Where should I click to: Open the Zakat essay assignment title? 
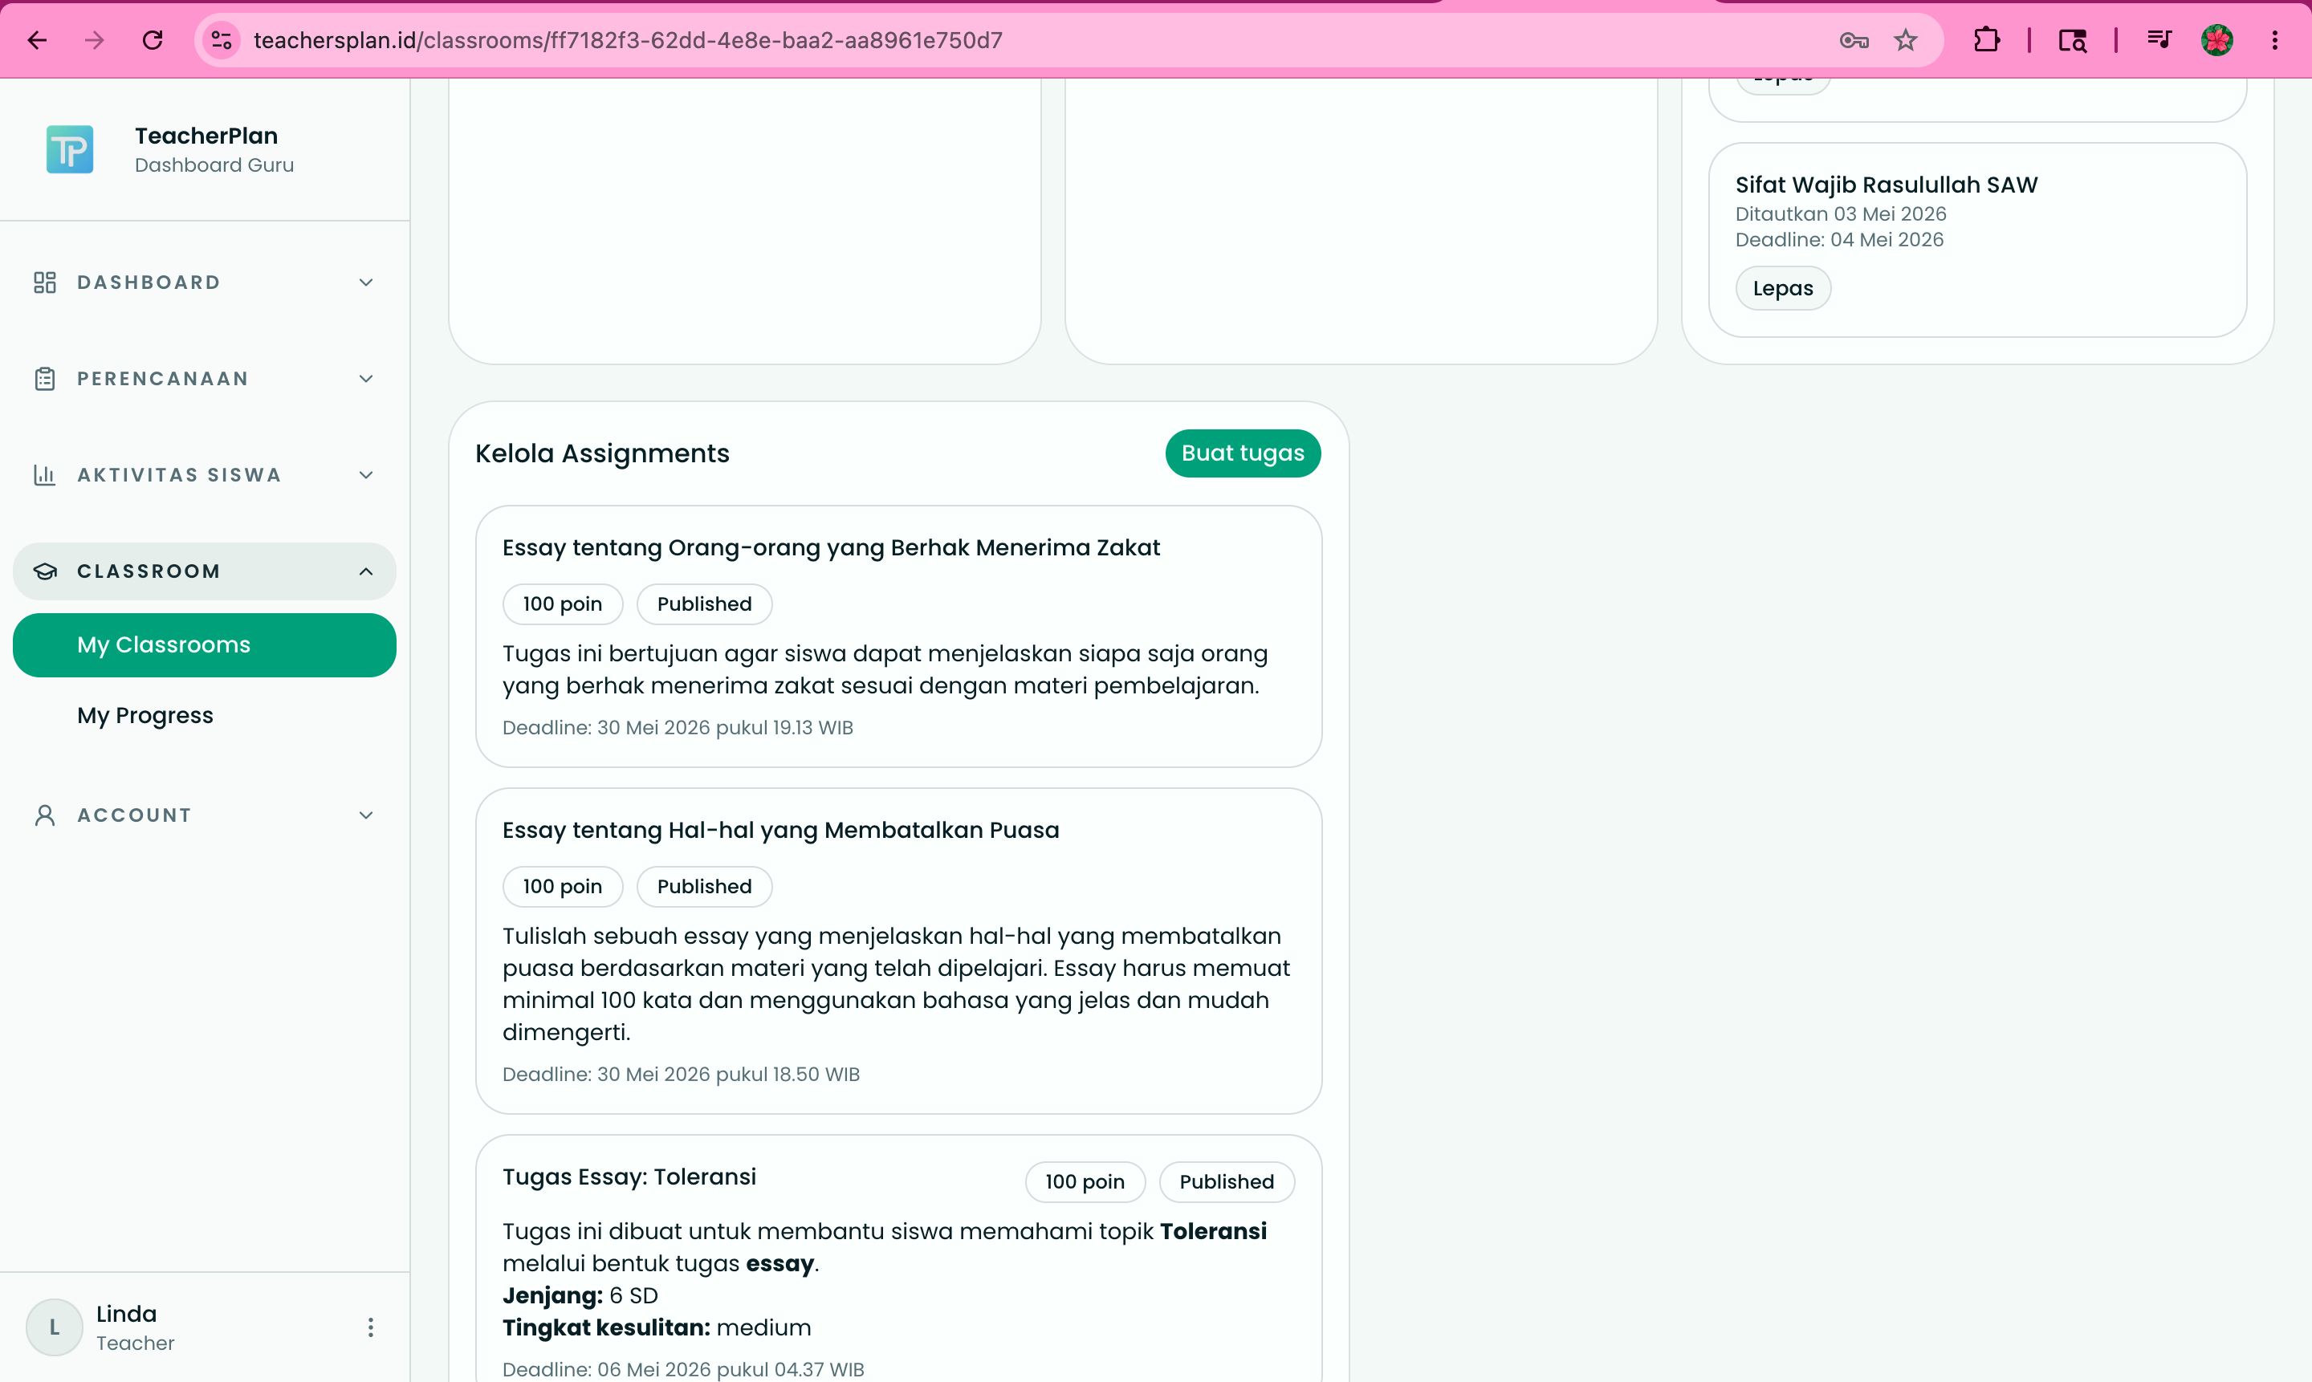click(831, 547)
